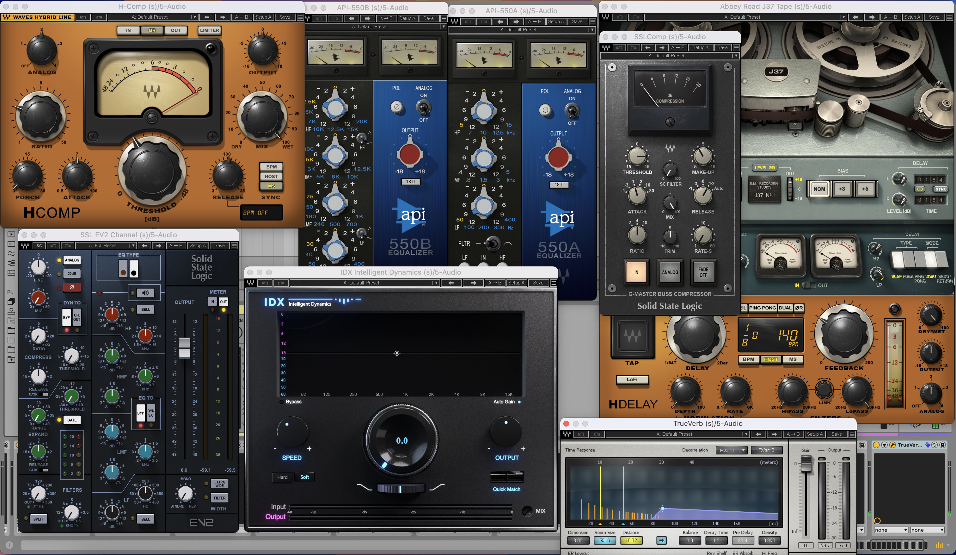This screenshot has width=956, height=555.
Task: Click polarity Ø button on API-550B
Action: click(397, 107)
